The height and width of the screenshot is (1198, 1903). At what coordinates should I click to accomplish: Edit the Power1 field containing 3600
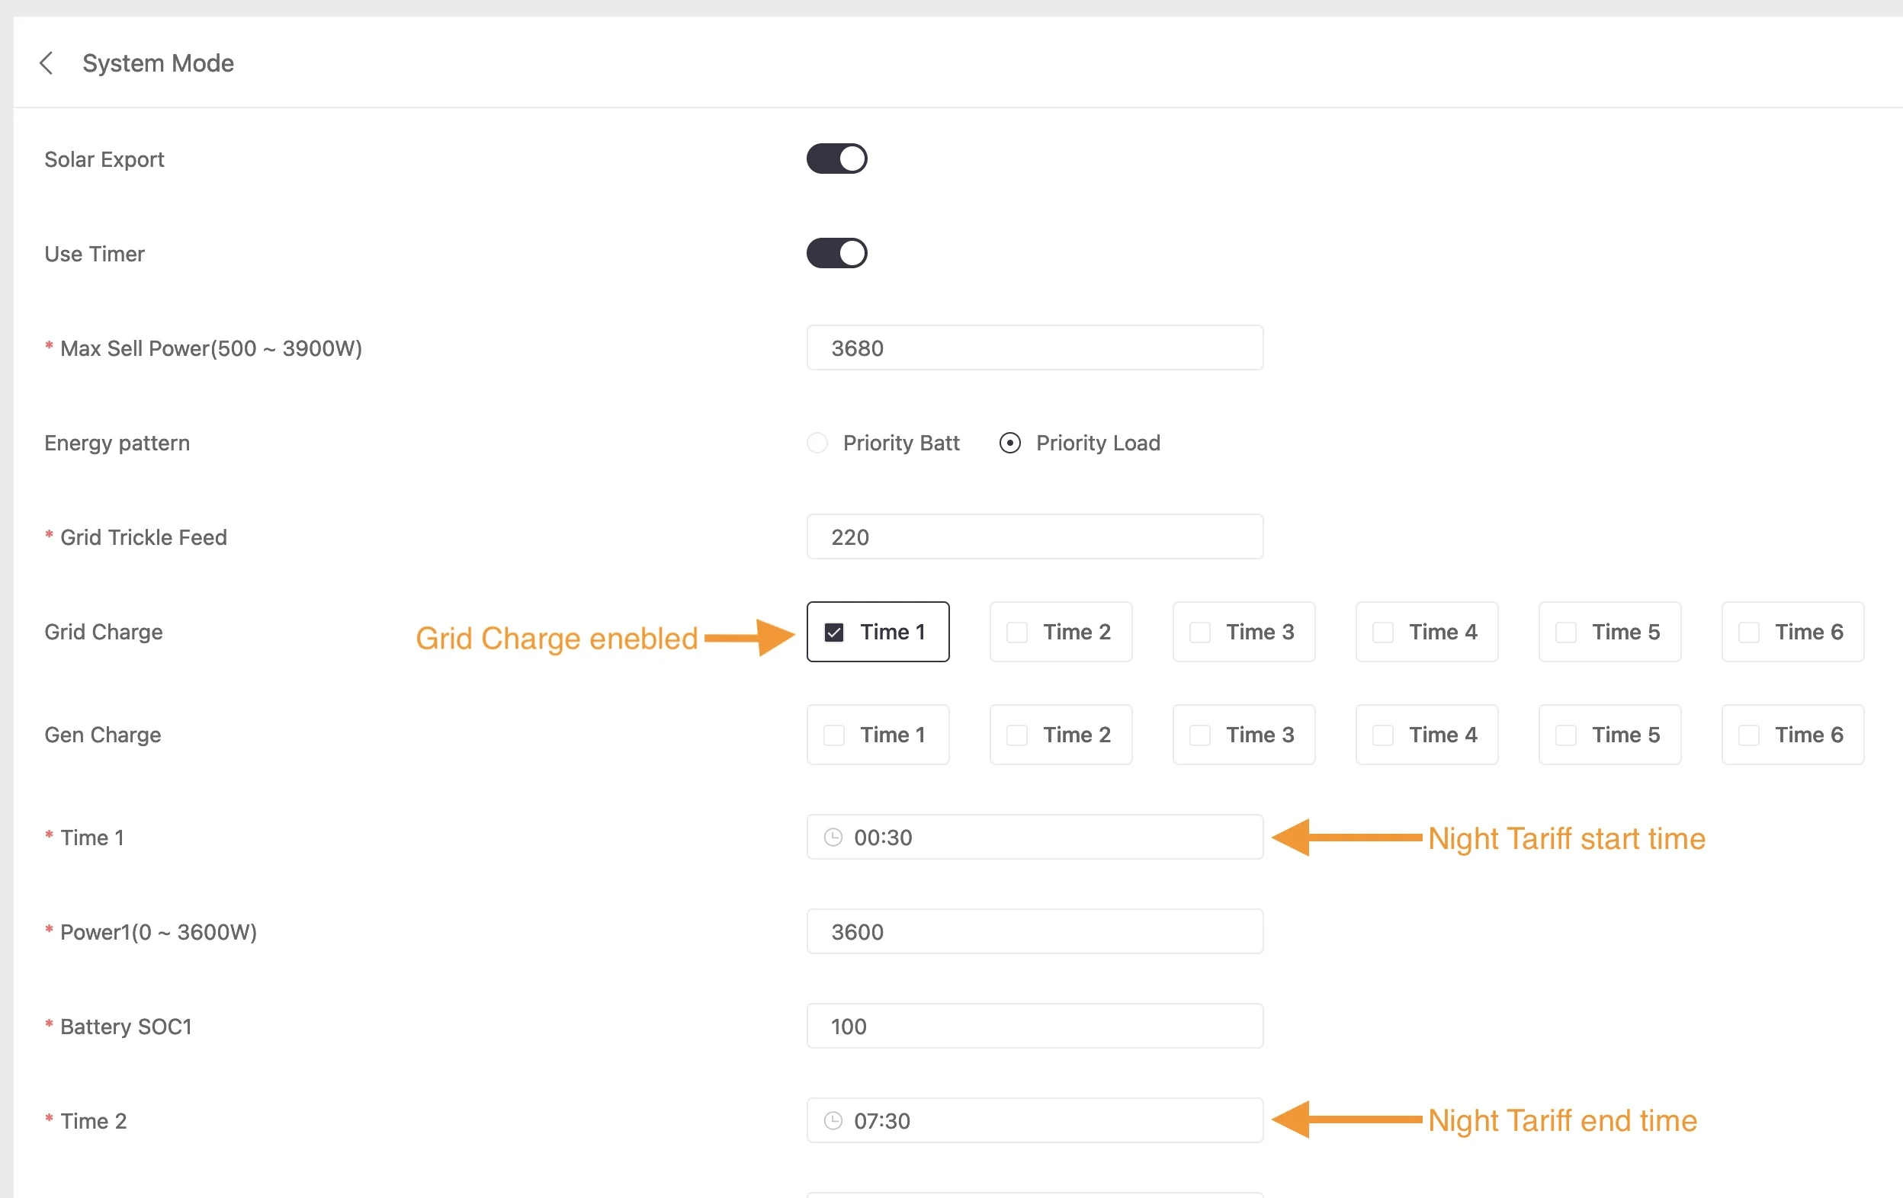coord(1034,931)
